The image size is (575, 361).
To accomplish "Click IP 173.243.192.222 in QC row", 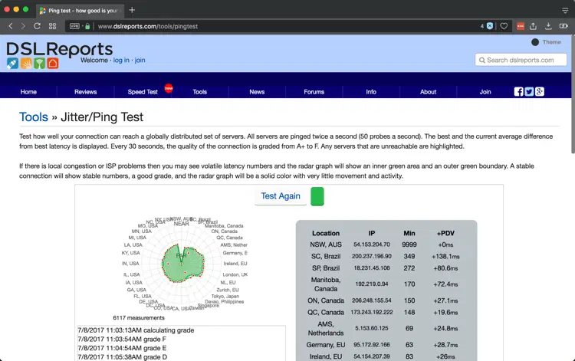I will point(372,312).
